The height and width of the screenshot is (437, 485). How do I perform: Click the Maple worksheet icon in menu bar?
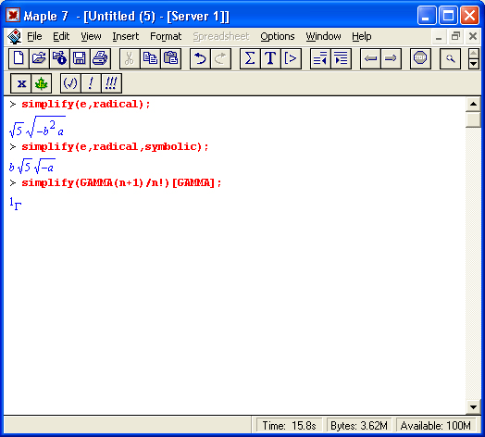point(14,36)
